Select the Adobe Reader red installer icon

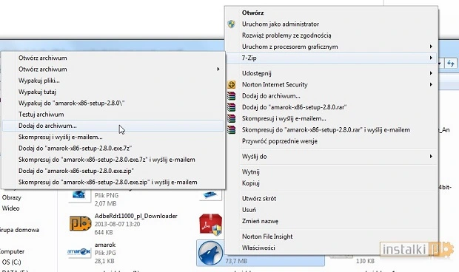210,225
